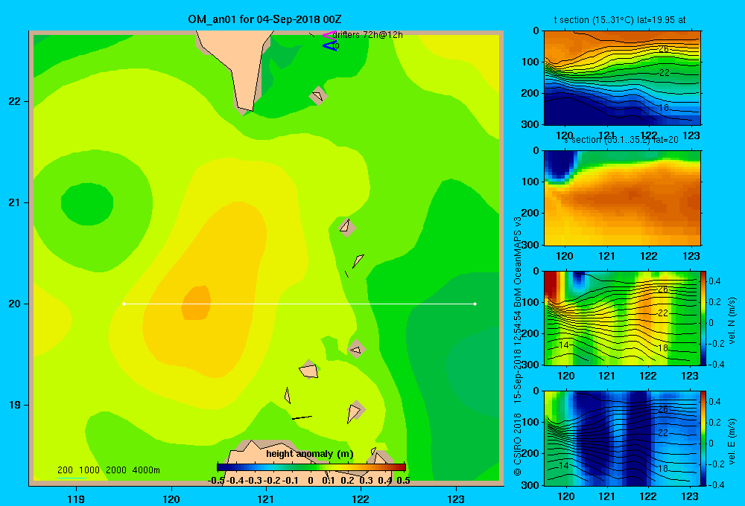Click the height anomaly color bar

311,467
